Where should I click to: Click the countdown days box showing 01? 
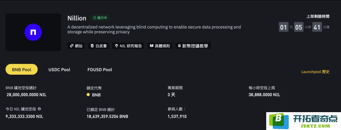284,27
